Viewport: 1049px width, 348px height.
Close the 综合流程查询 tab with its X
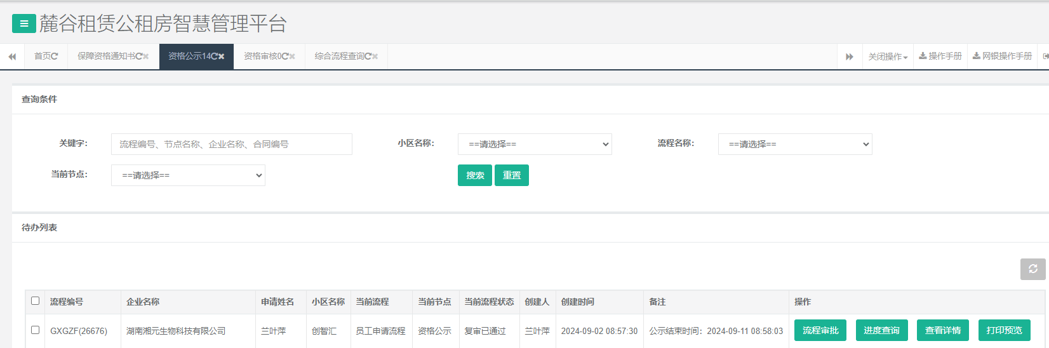(375, 57)
